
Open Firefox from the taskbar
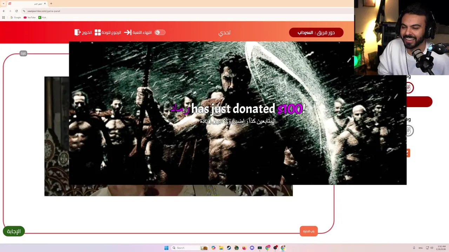(x=244, y=248)
